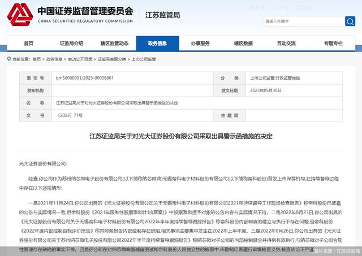Click the category value 上市公司监管;行政监管措施
362x256 pixels.
click(275, 78)
